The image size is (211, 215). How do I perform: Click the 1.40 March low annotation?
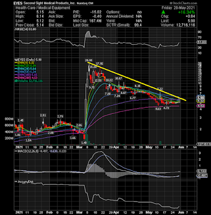tap(84, 143)
